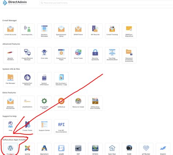Image resolution: width=173 pixels, height=155 pixels.
Task: Open E-mail Accounts
Action: coord(10,31)
